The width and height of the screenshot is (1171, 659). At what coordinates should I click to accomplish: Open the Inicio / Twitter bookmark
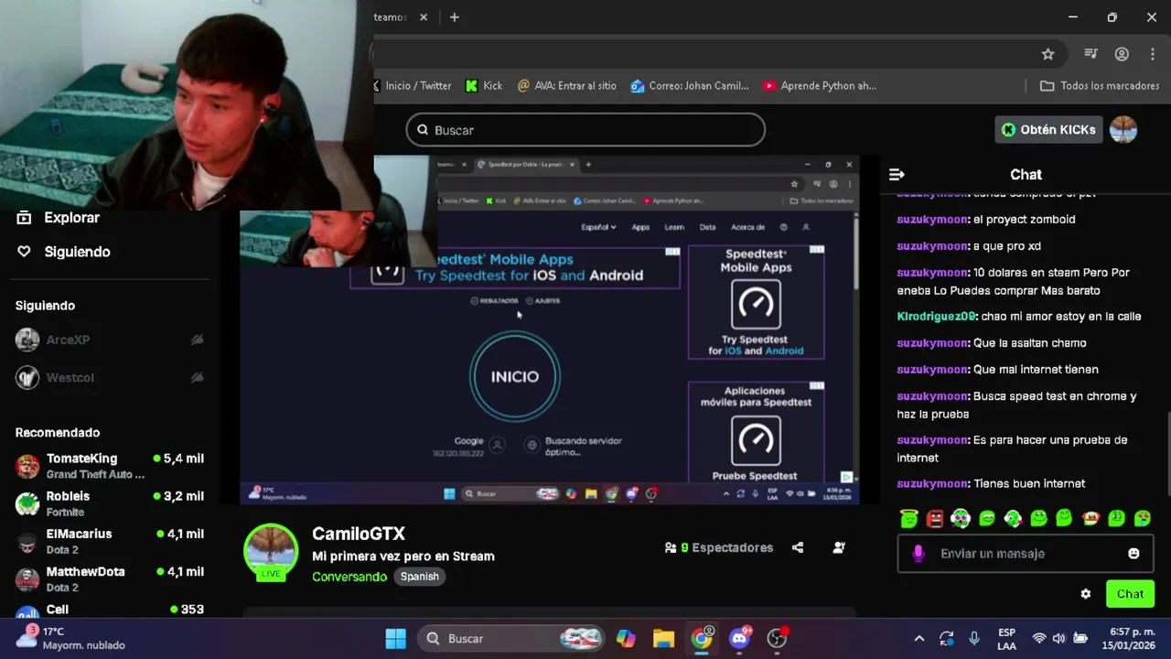click(413, 85)
